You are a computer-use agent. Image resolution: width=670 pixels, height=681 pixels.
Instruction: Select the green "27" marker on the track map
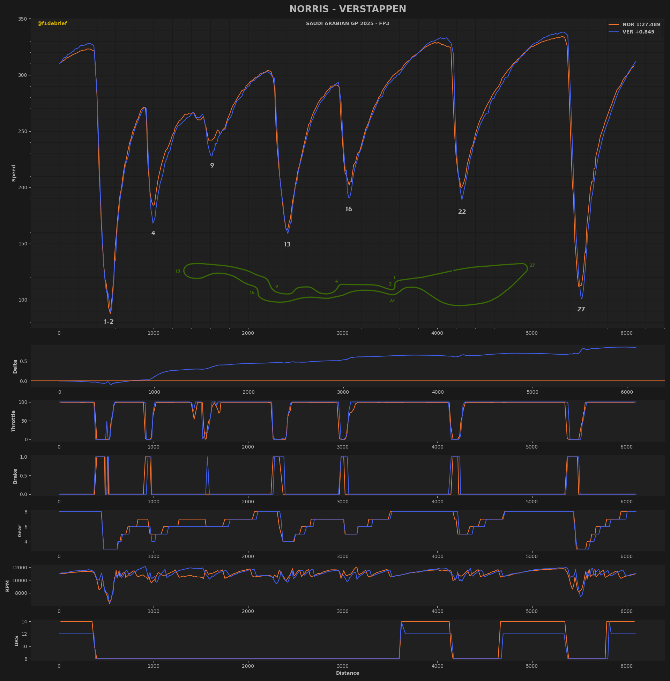coord(533,265)
